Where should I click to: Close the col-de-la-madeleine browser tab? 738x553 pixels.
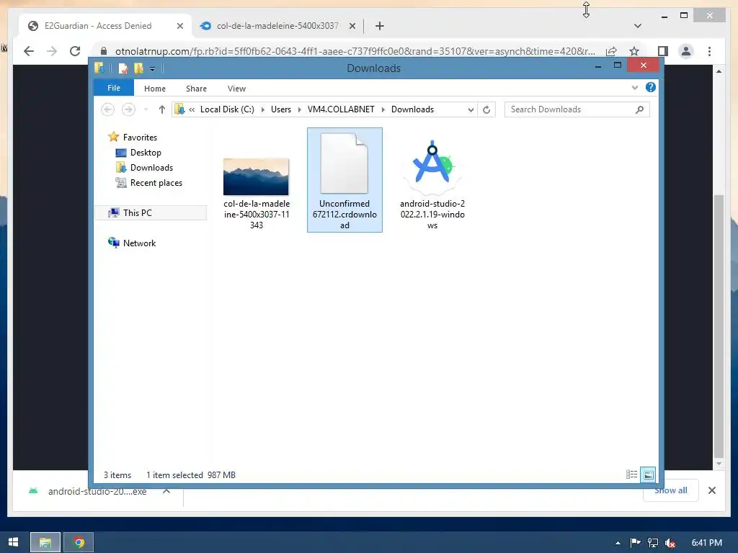coord(352,26)
